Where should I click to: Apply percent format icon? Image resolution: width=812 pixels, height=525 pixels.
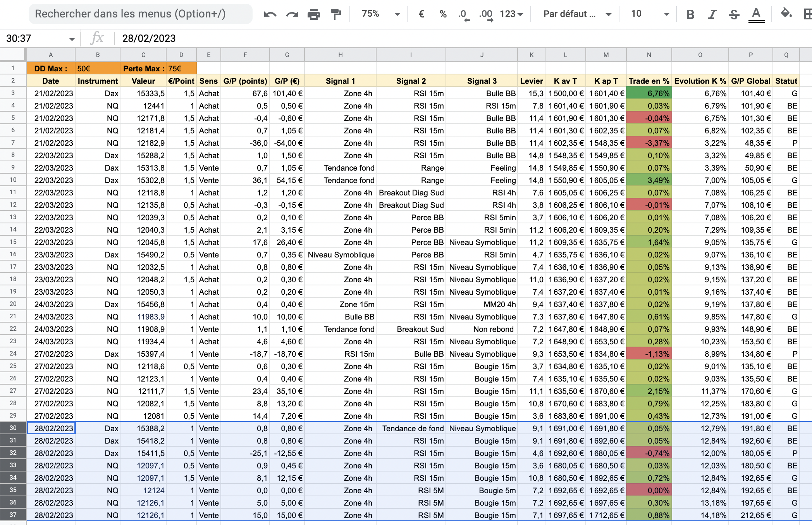(443, 14)
